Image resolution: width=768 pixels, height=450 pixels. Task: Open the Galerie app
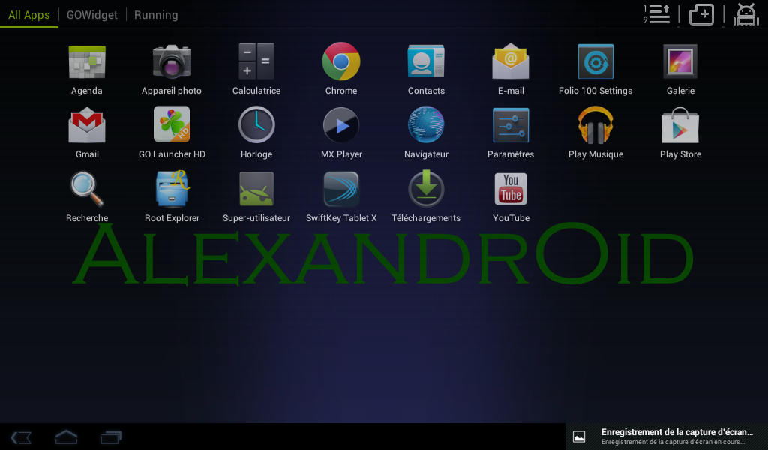(680, 68)
